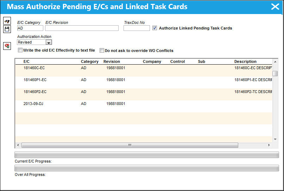284x191 pixels.
Task: Click the vertical scrollbar down arrow
Action: pos(275,139)
